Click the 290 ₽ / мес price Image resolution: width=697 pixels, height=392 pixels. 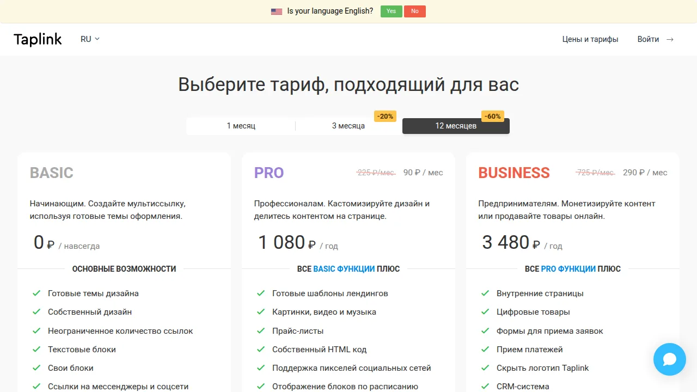coord(645,173)
